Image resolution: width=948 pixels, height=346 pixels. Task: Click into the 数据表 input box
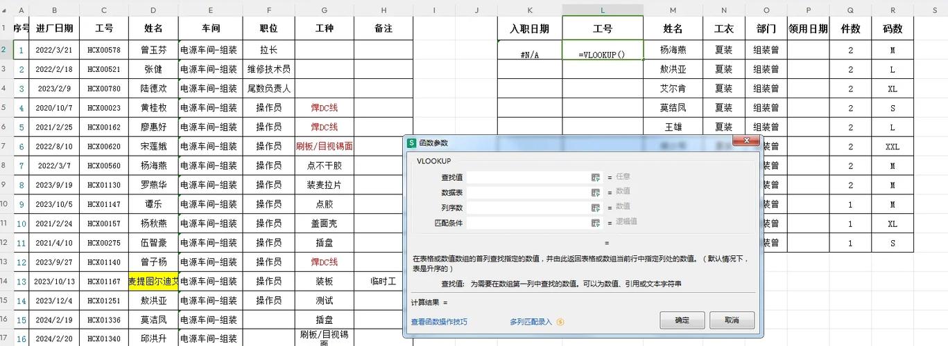coord(527,192)
